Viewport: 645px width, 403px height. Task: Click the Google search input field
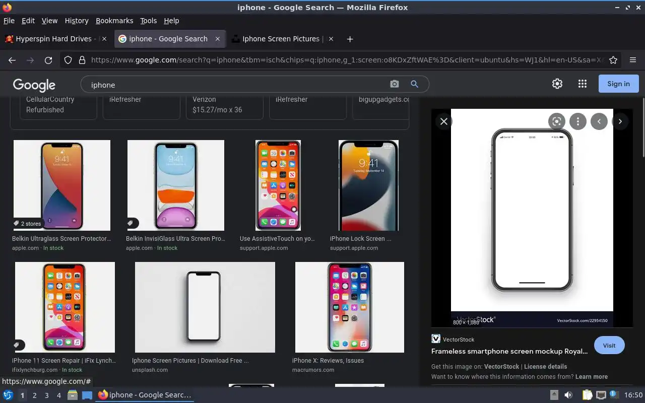(x=237, y=85)
